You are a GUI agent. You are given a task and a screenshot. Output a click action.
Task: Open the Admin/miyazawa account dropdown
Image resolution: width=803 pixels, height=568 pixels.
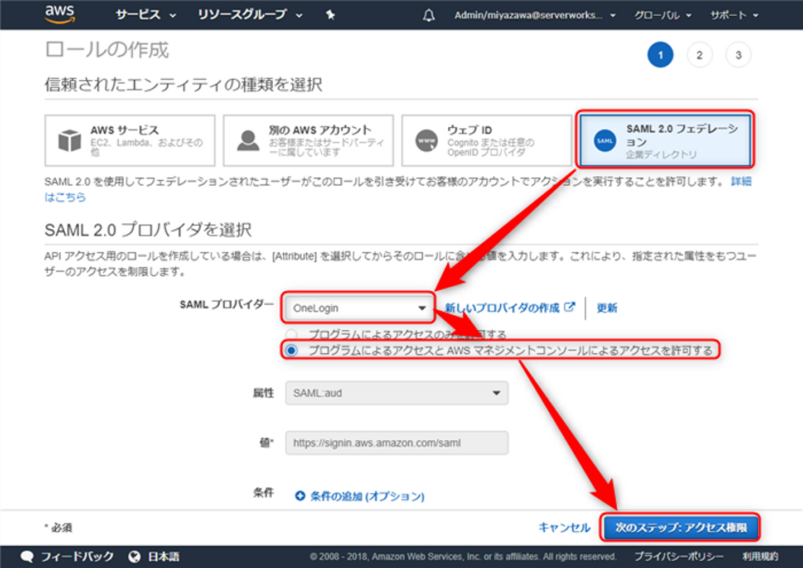coord(535,15)
